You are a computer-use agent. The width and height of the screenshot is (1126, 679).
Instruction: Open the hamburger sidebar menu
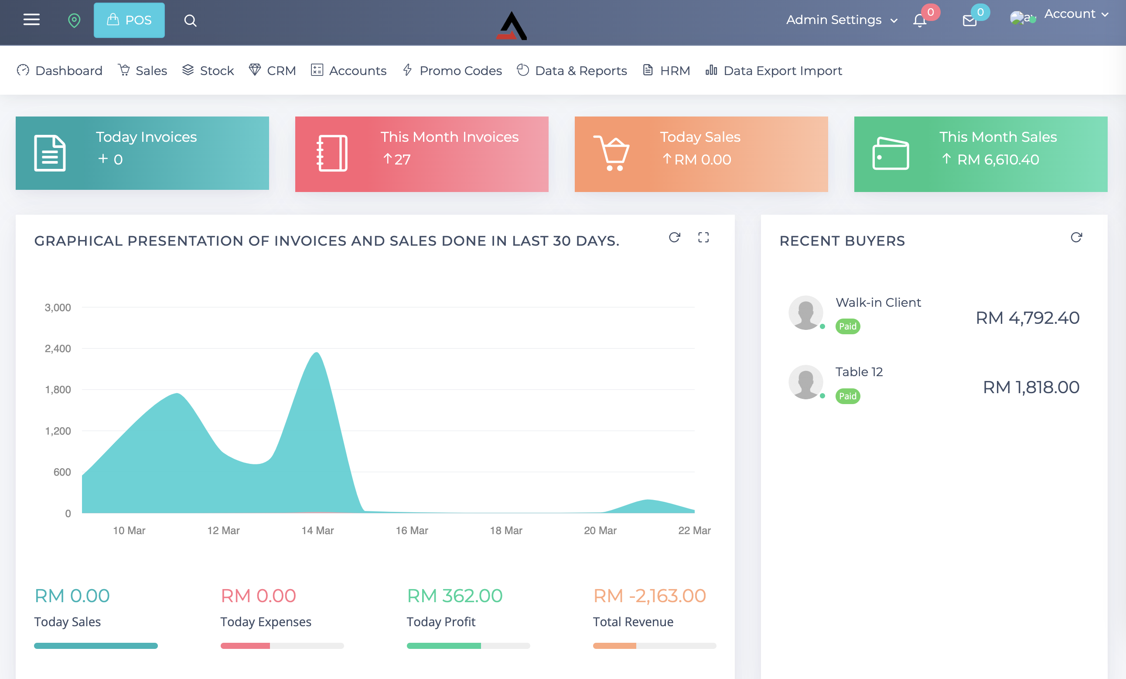pyautogui.click(x=31, y=20)
